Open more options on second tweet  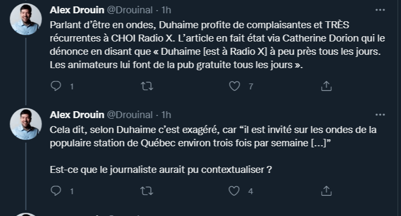(x=380, y=115)
